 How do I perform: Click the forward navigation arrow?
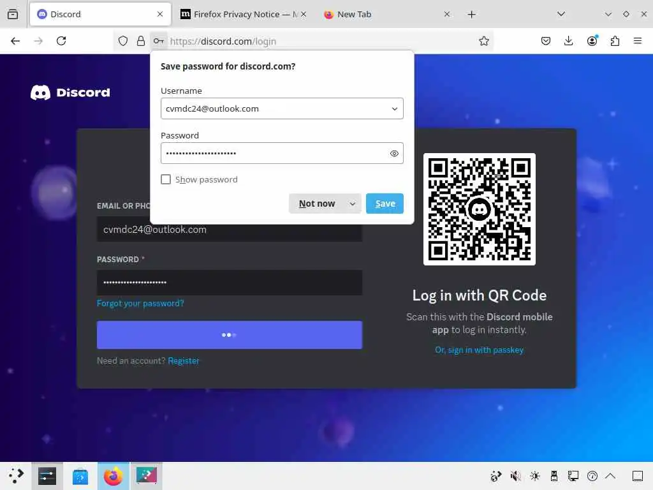38,41
